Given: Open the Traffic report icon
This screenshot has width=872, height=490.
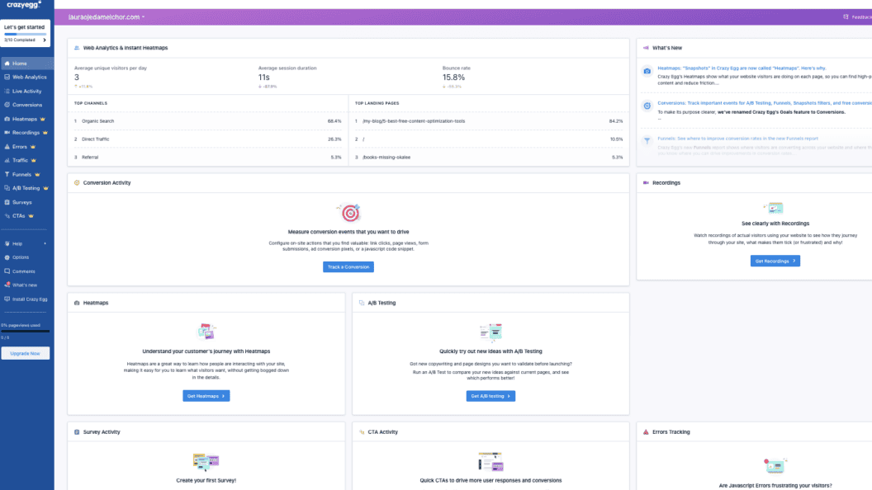Looking at the screenshot, I should pyautogui.click(x=8, y=160).
